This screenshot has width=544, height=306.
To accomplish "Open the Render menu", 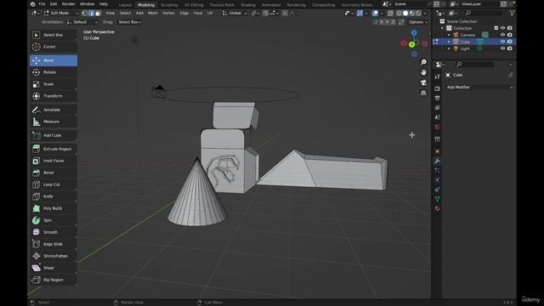I will (68, 4).
